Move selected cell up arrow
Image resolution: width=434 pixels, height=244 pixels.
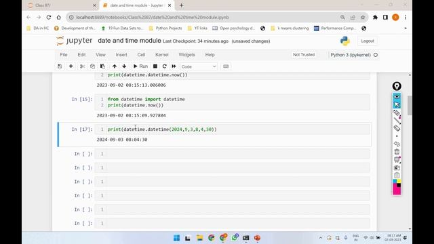115,66
